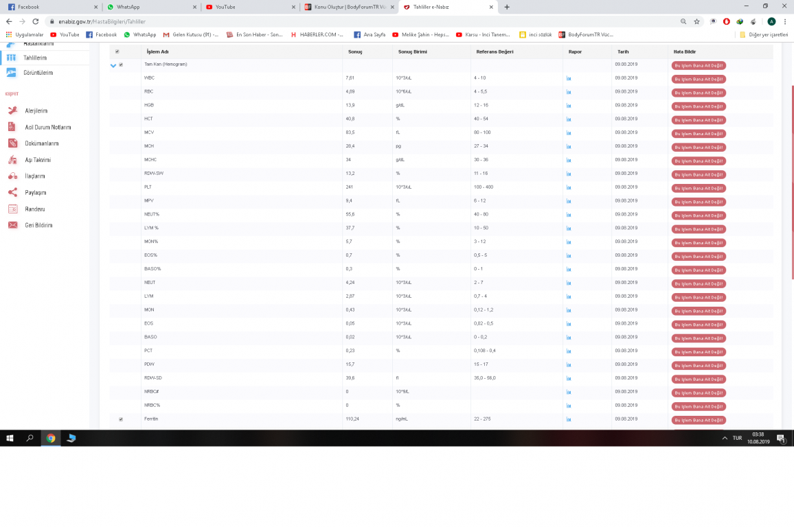The width and height of the screenshot is (794, 527).
Task: Click the Görüntülerim sidebar icon
Action: click(x=11, y=73)
